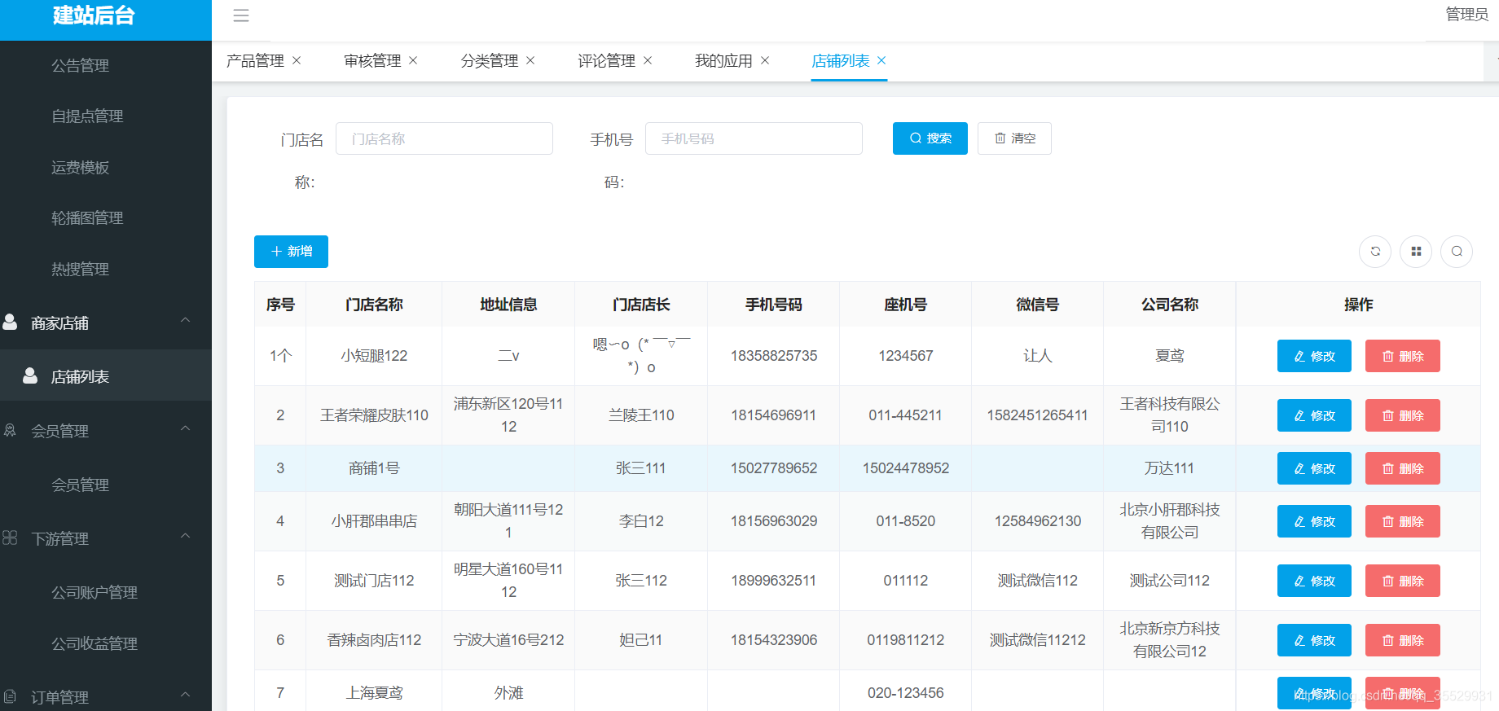Delete the 小肝郡串串店 row

click(1403, 521)
